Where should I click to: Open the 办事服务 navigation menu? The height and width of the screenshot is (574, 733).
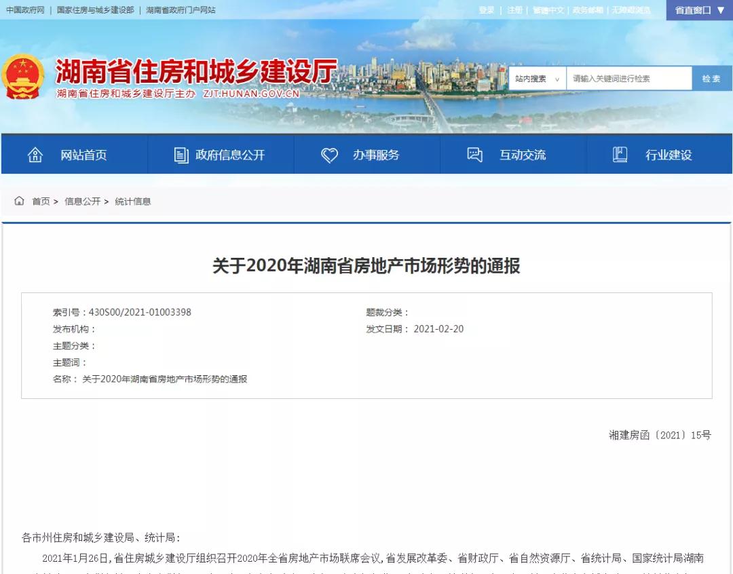point(375,155)
